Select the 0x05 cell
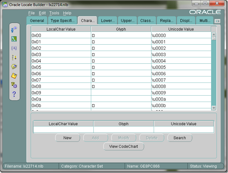The image size is (228, 173). (61, 67)
